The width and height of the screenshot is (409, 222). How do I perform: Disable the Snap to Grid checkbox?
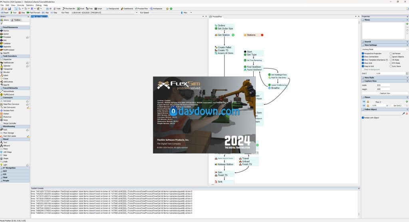coord(363,66)
